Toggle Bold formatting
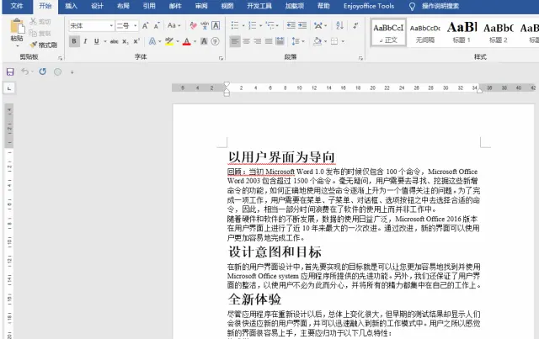539x339 pixels. tap(74, 41)
